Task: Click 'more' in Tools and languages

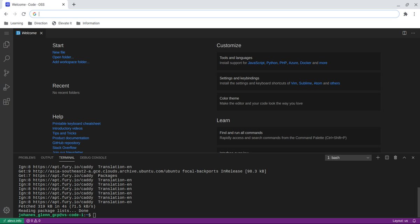Action: click(x=323, y=63)
